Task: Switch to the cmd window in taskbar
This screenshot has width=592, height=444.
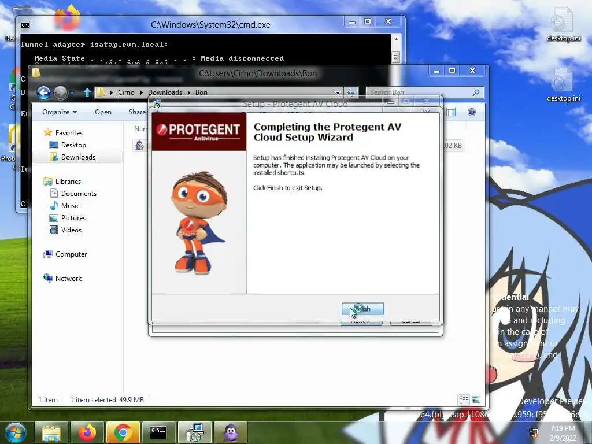Action: [x=158, y=432]
